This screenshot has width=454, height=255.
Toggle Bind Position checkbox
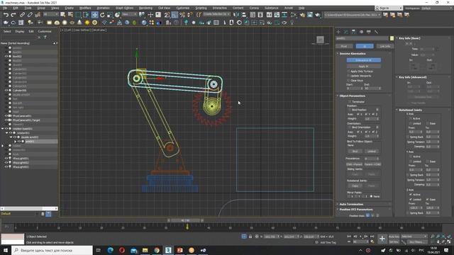click(x=350, y=110)
